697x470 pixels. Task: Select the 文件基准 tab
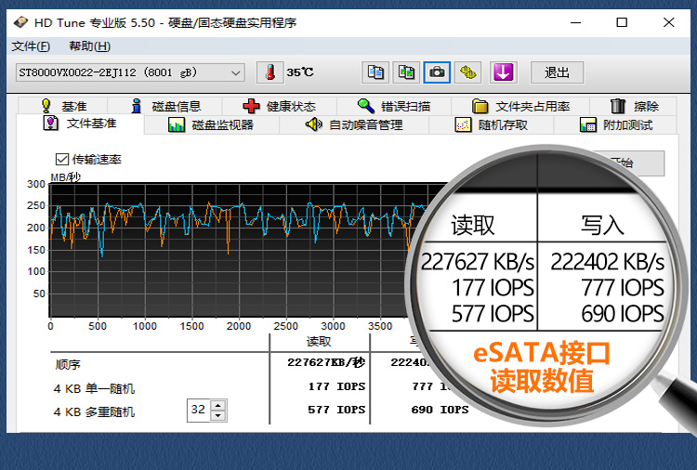(x=81, y=124)
